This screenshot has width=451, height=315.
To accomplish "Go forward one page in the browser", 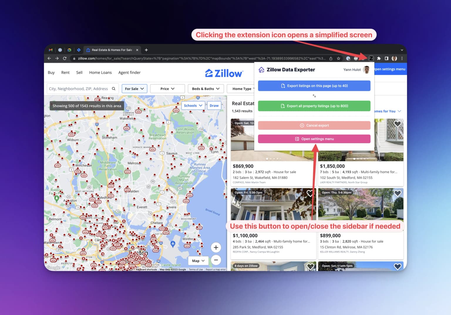I will [x=57, y=58].
